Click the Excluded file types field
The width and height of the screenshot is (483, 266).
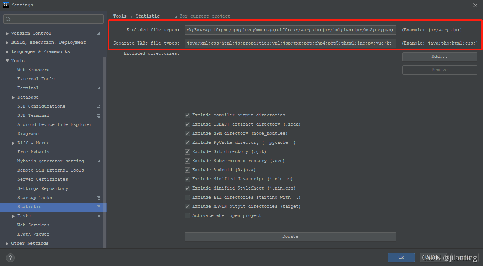tap(290, 30)
